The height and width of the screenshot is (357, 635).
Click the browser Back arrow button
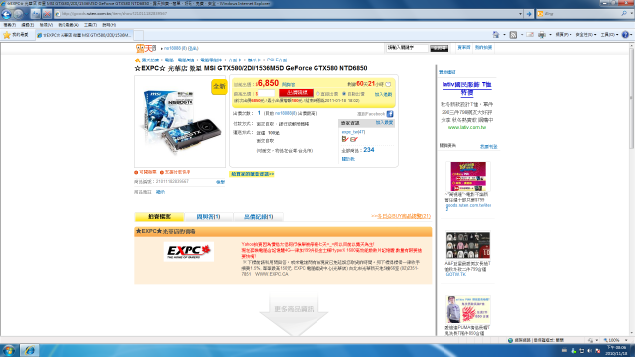[x=6, y=14]
